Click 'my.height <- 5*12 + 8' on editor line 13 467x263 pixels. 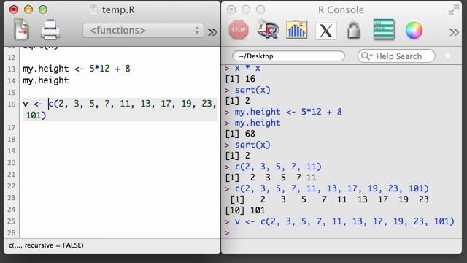[77, 69]
